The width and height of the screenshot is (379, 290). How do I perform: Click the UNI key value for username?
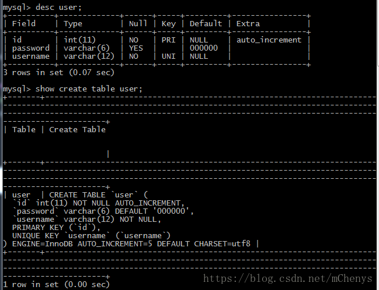tap(168, 56)
